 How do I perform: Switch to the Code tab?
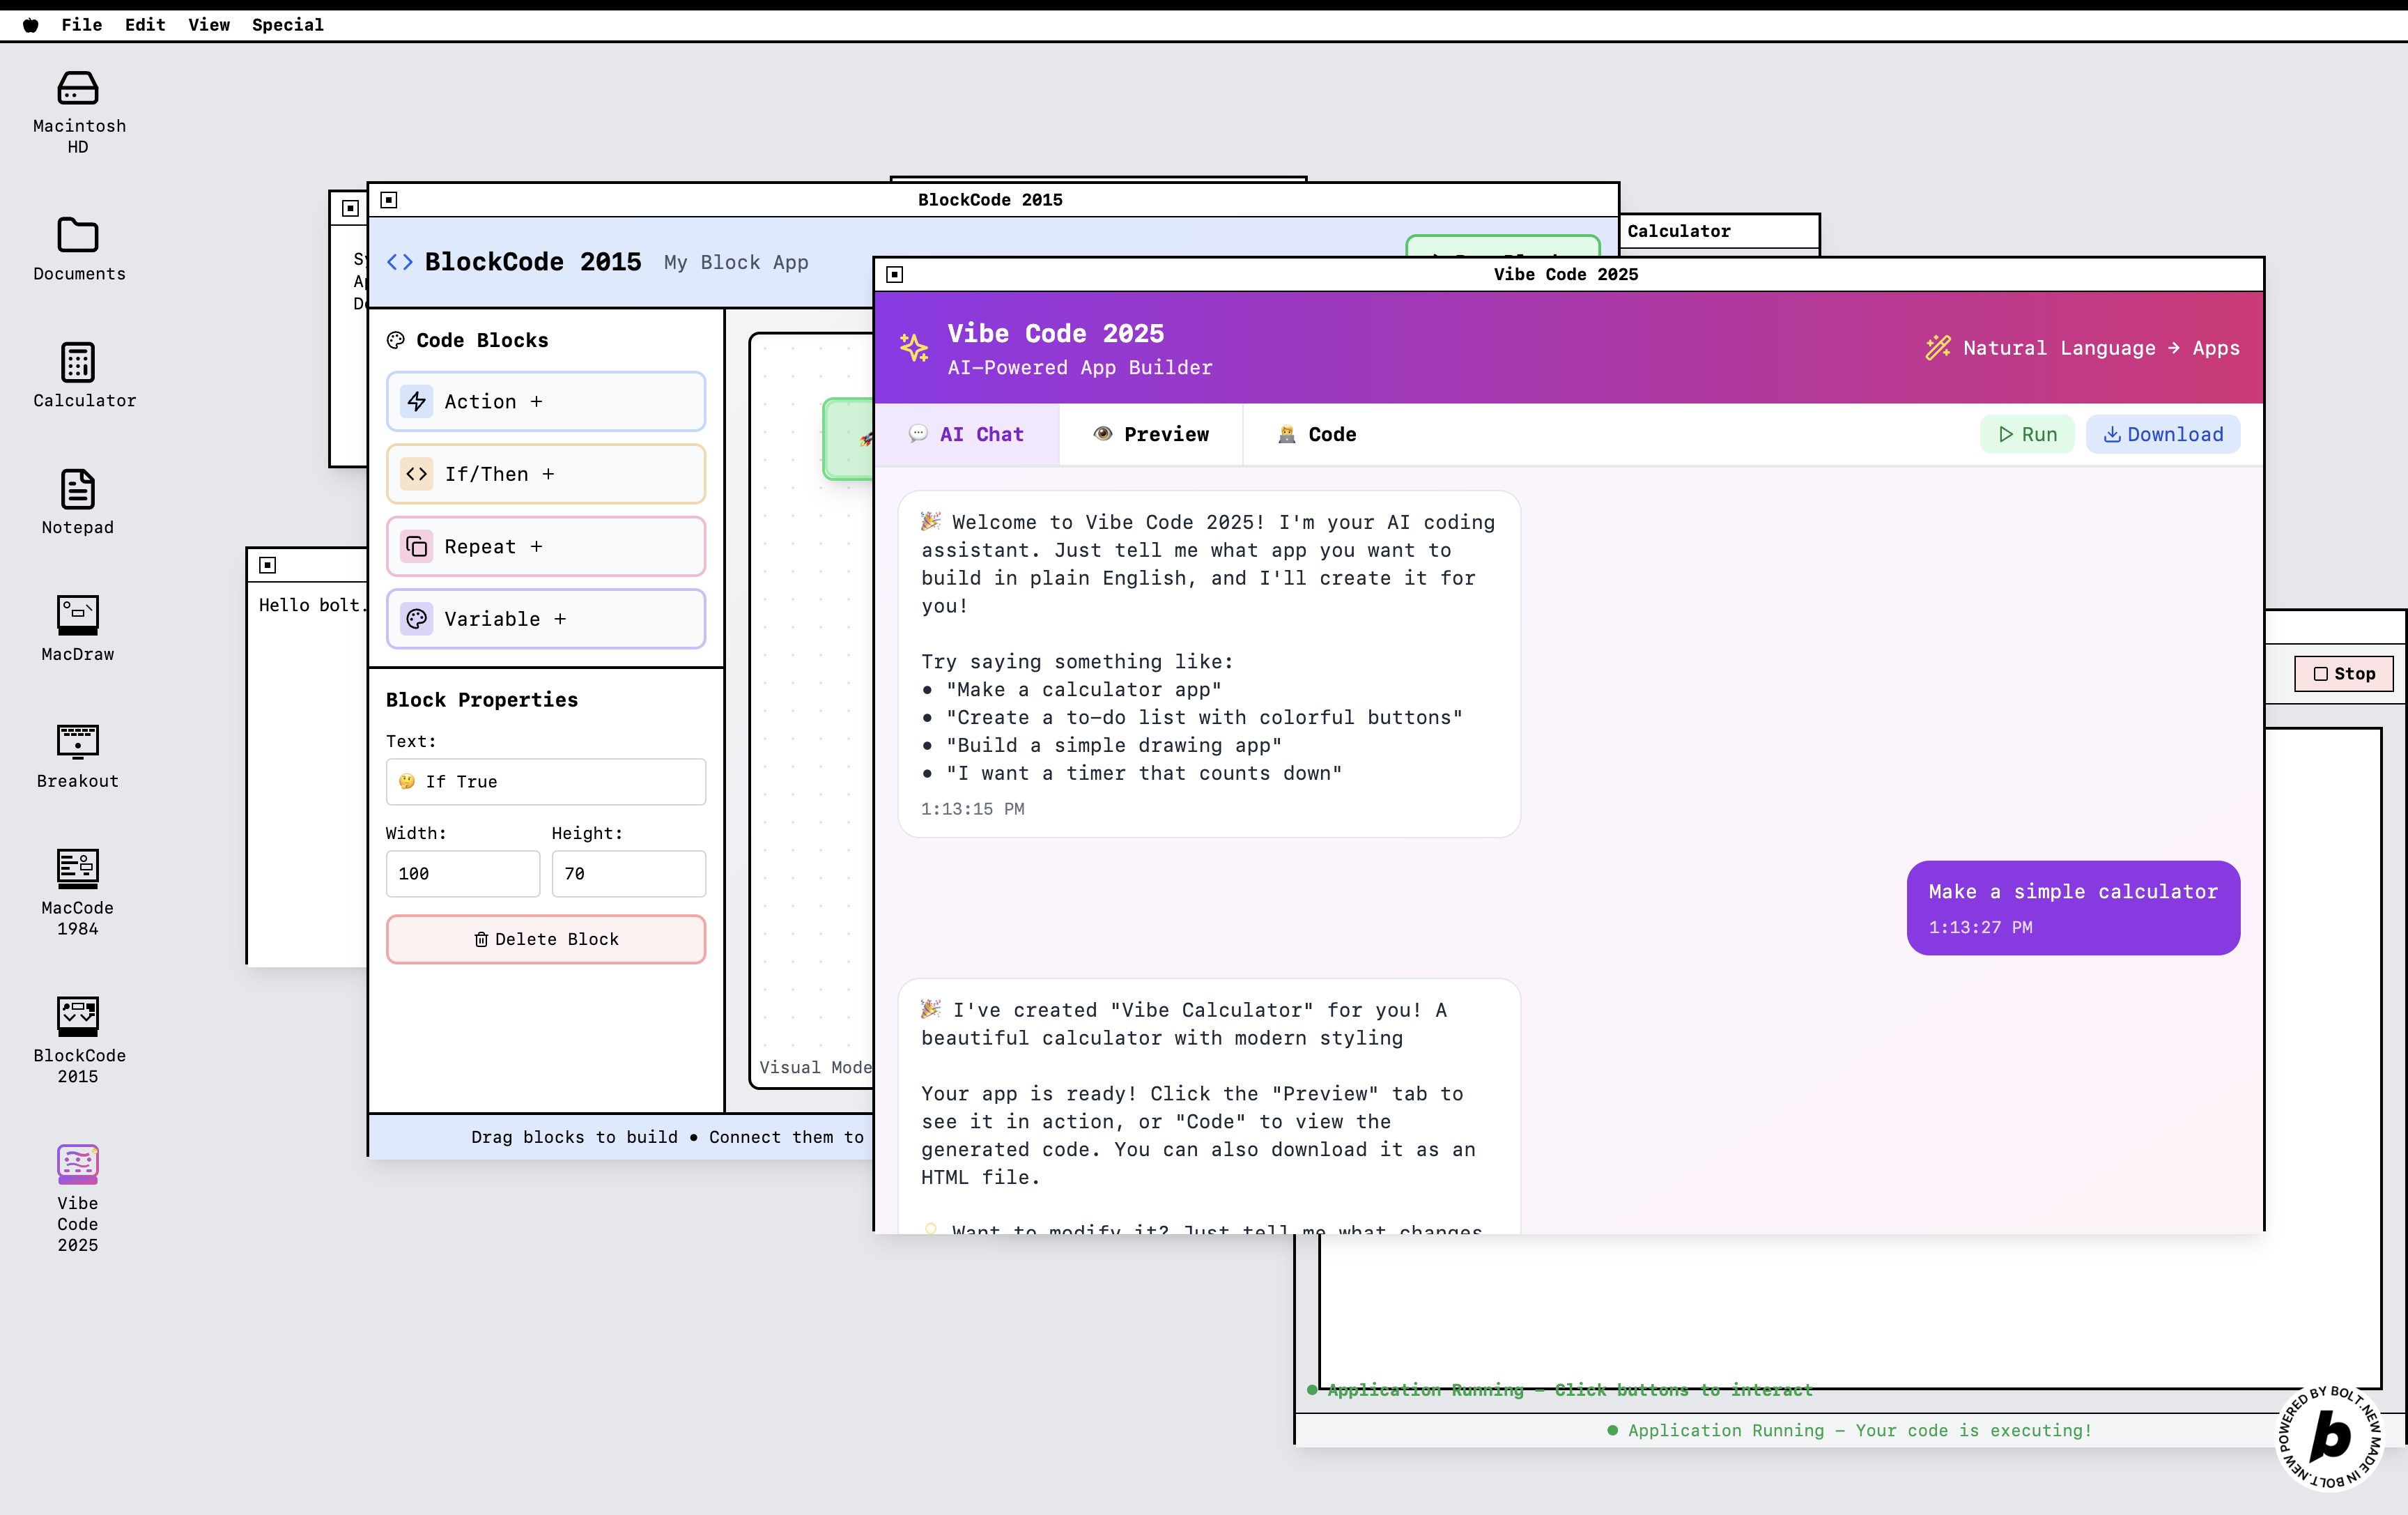1316,434
